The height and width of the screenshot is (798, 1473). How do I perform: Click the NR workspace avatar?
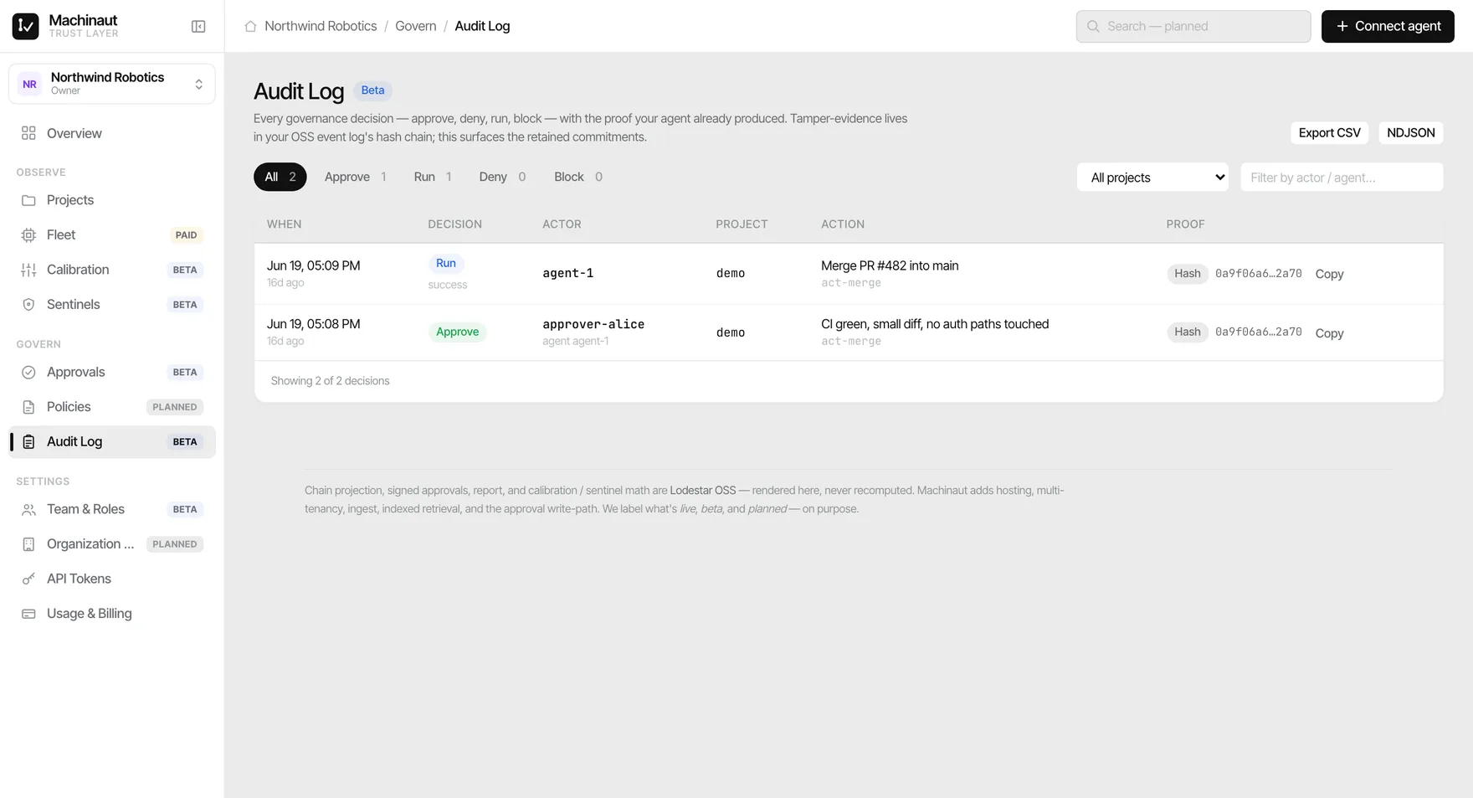pyautogui.click(x=29, y=84)
